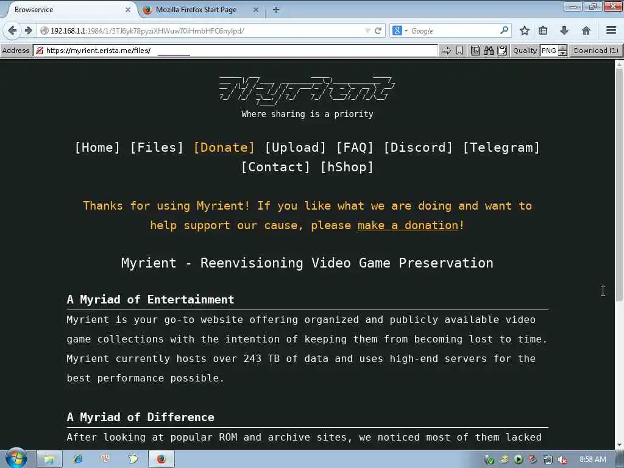This screenshot has width=624, height=468.
Task: Click the Quality PNG value field
Action: tap(549, 51)
